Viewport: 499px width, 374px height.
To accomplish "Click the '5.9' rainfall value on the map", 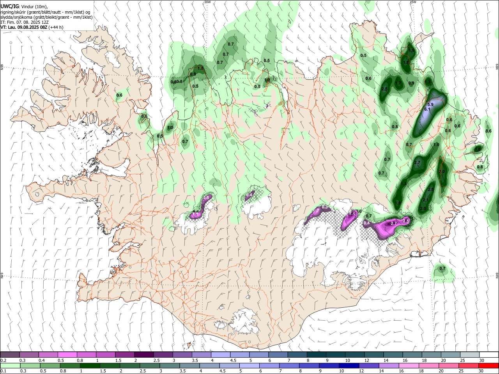I will pyautogui.click(x=430, y=104).
